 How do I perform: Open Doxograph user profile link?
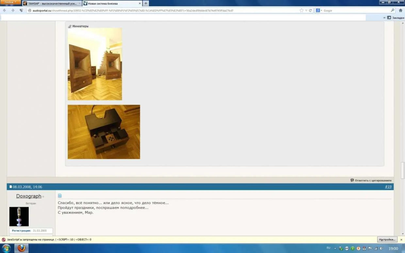click(x=29, y=196)
